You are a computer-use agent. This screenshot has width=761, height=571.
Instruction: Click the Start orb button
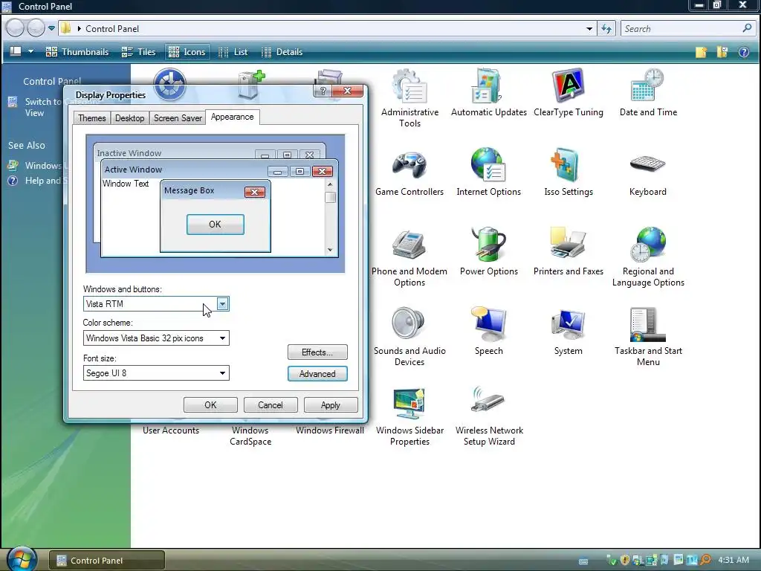click(x=22, y=559)
